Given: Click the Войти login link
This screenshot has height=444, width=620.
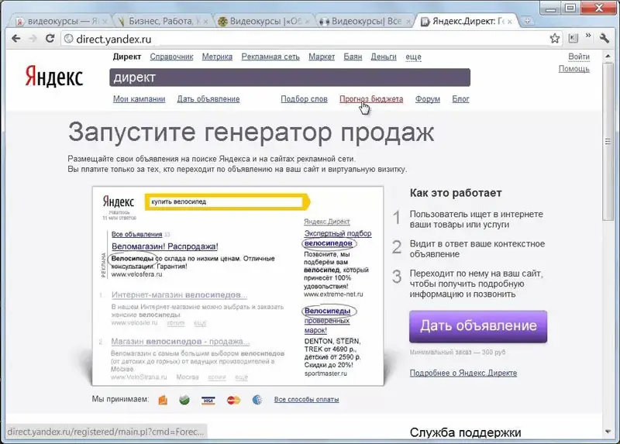Looking at the screenshot, I should 579,57.
